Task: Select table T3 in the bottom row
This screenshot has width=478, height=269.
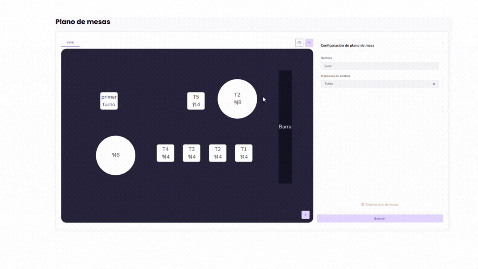Action: click(x=192, y=153)
